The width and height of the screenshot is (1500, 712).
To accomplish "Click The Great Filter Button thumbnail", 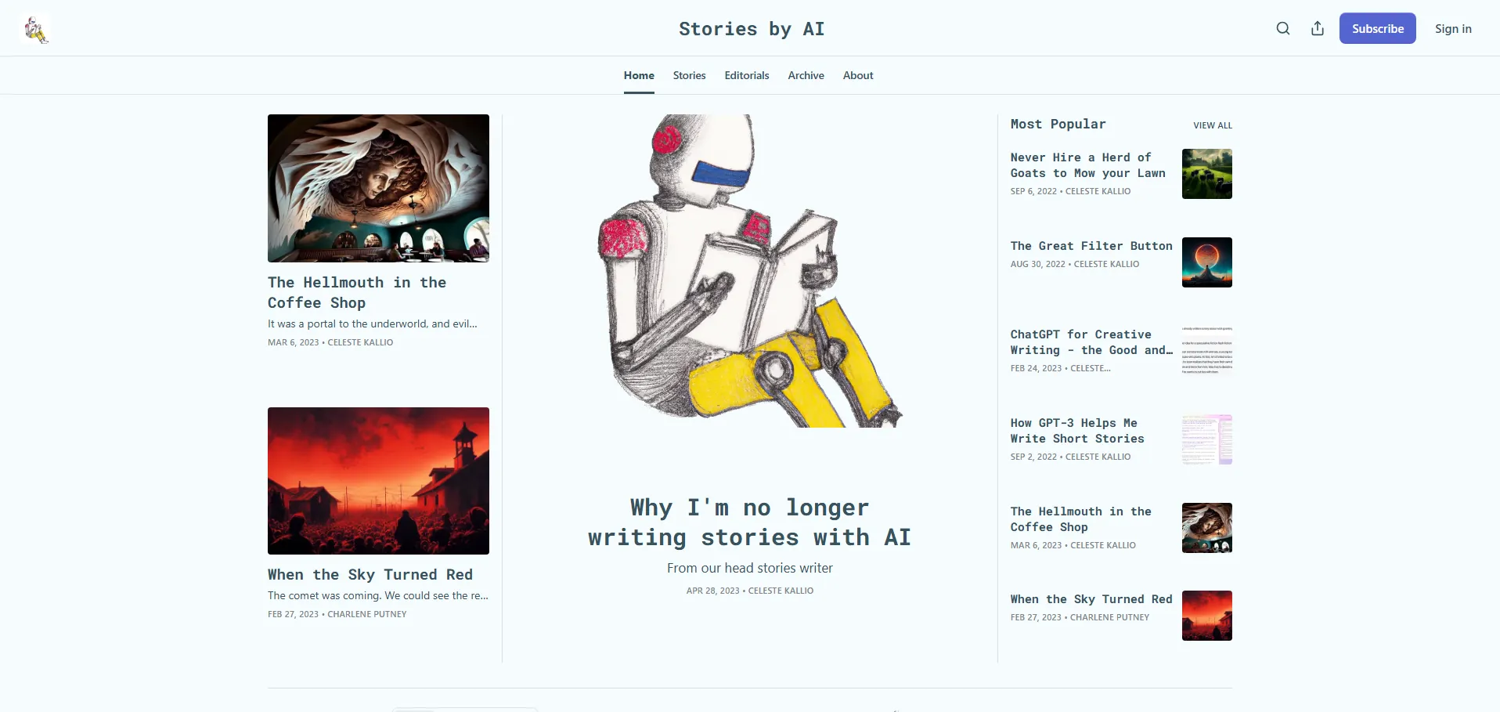I will coord(1206,262).
